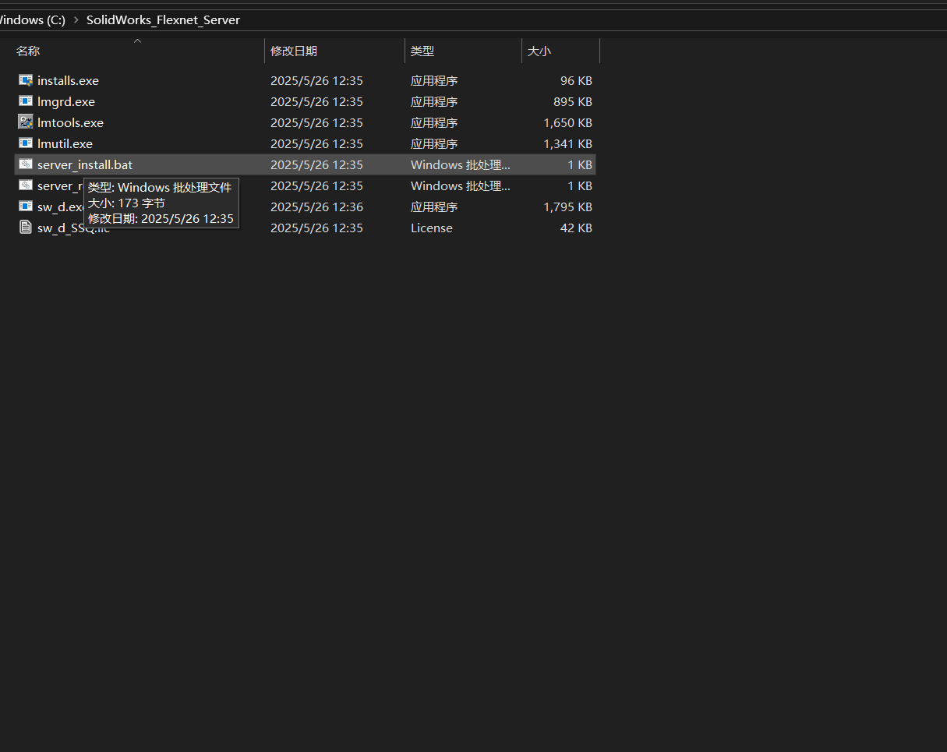
Task: Click the lmutil.exe file name
Action: [x=65, y=143]
